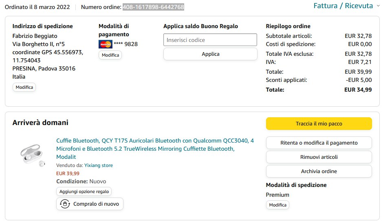The image size is (383, 224).
Task: Open the Yixiang store seller link
Action: coord(99,165)
